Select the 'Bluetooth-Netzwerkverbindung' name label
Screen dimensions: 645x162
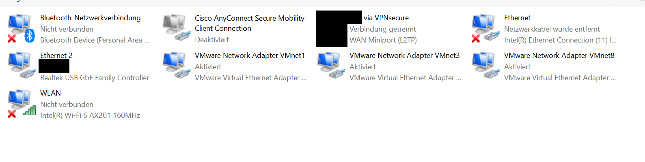tap(90, 18)
